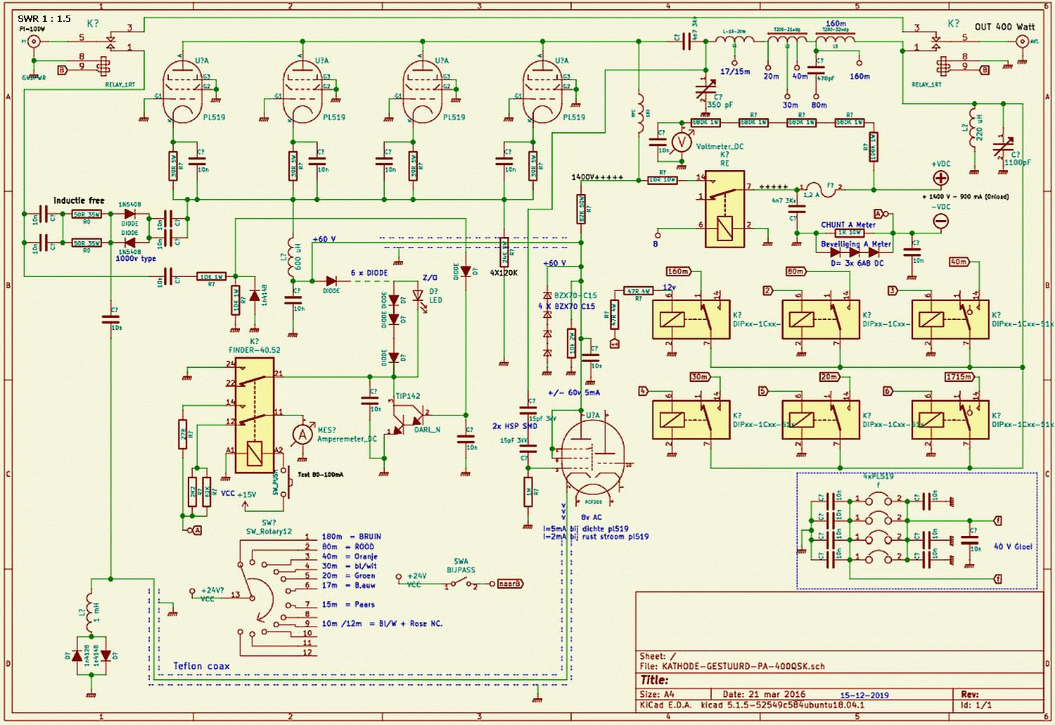Click the OUT 400 Watt antenna connector

click(1024, 41)
